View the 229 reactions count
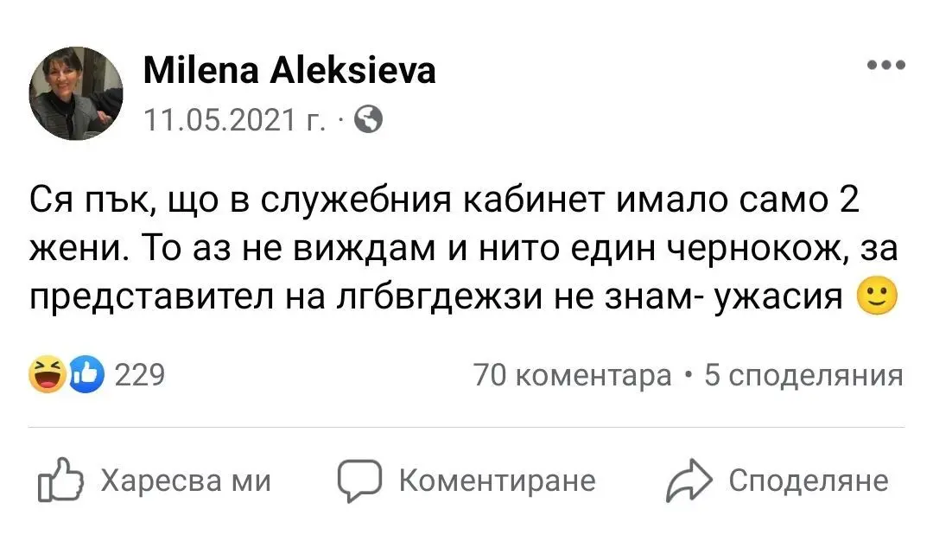The width and height of the screenshot is (933, 541). 139,376
